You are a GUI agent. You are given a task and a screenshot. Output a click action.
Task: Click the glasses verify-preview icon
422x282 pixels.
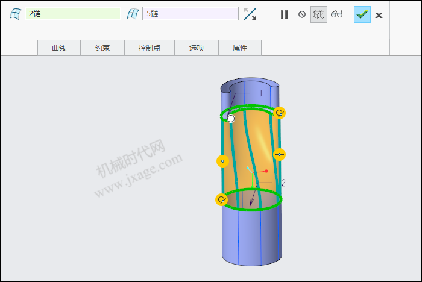coord(336,14)
